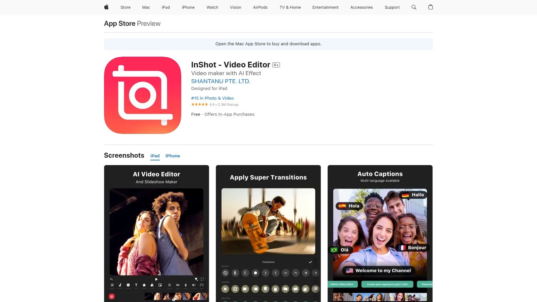Screen dimensions: 537x302
Task: Click text T icon in AI Video Editor screenshot
Action: coord(136,285)
